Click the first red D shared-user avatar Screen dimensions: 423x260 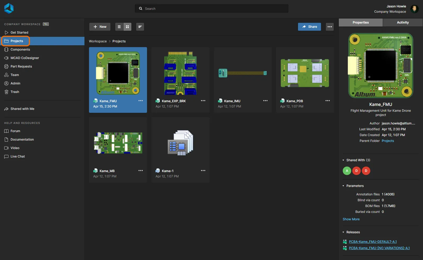click(x=357, y=171)
